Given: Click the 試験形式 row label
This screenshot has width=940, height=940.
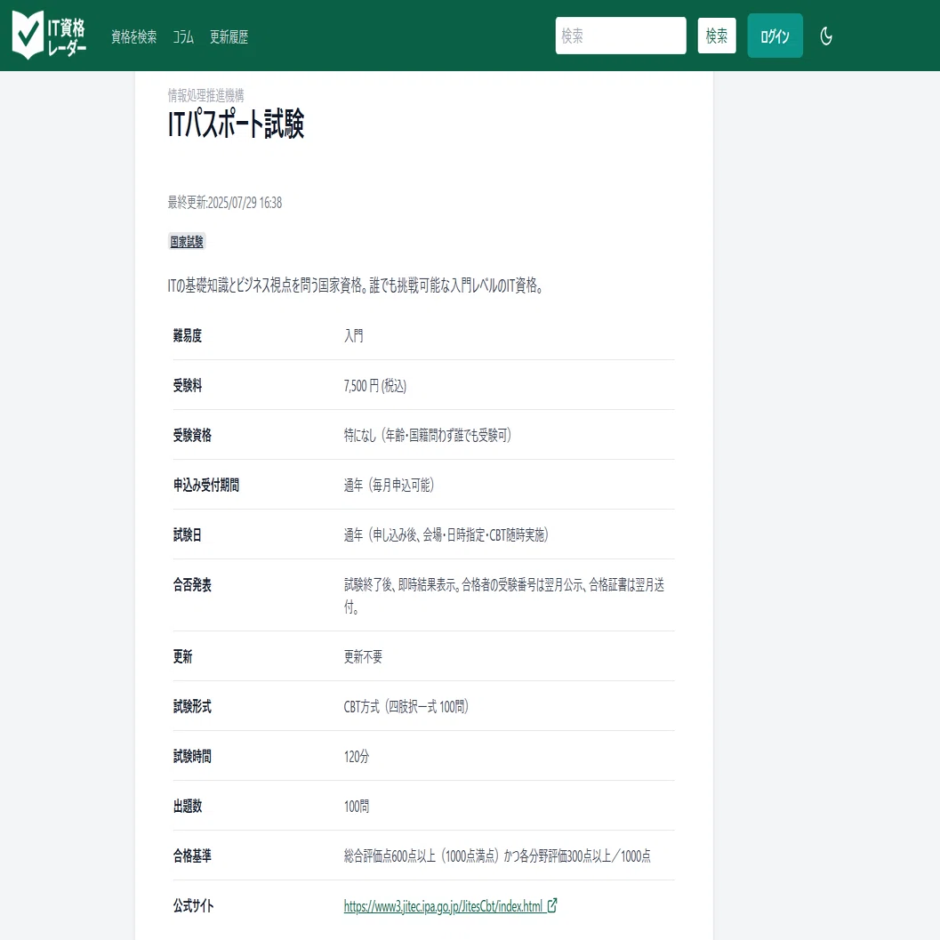Looking at the screenshot, I should pos(192,706).
